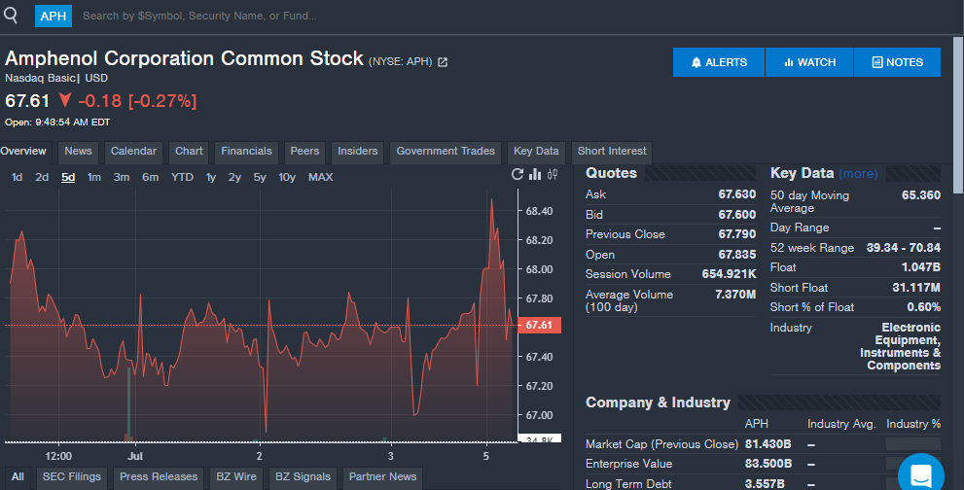964x490 pixels.
Task: Go to the Key Data tab
Action: 536,152
